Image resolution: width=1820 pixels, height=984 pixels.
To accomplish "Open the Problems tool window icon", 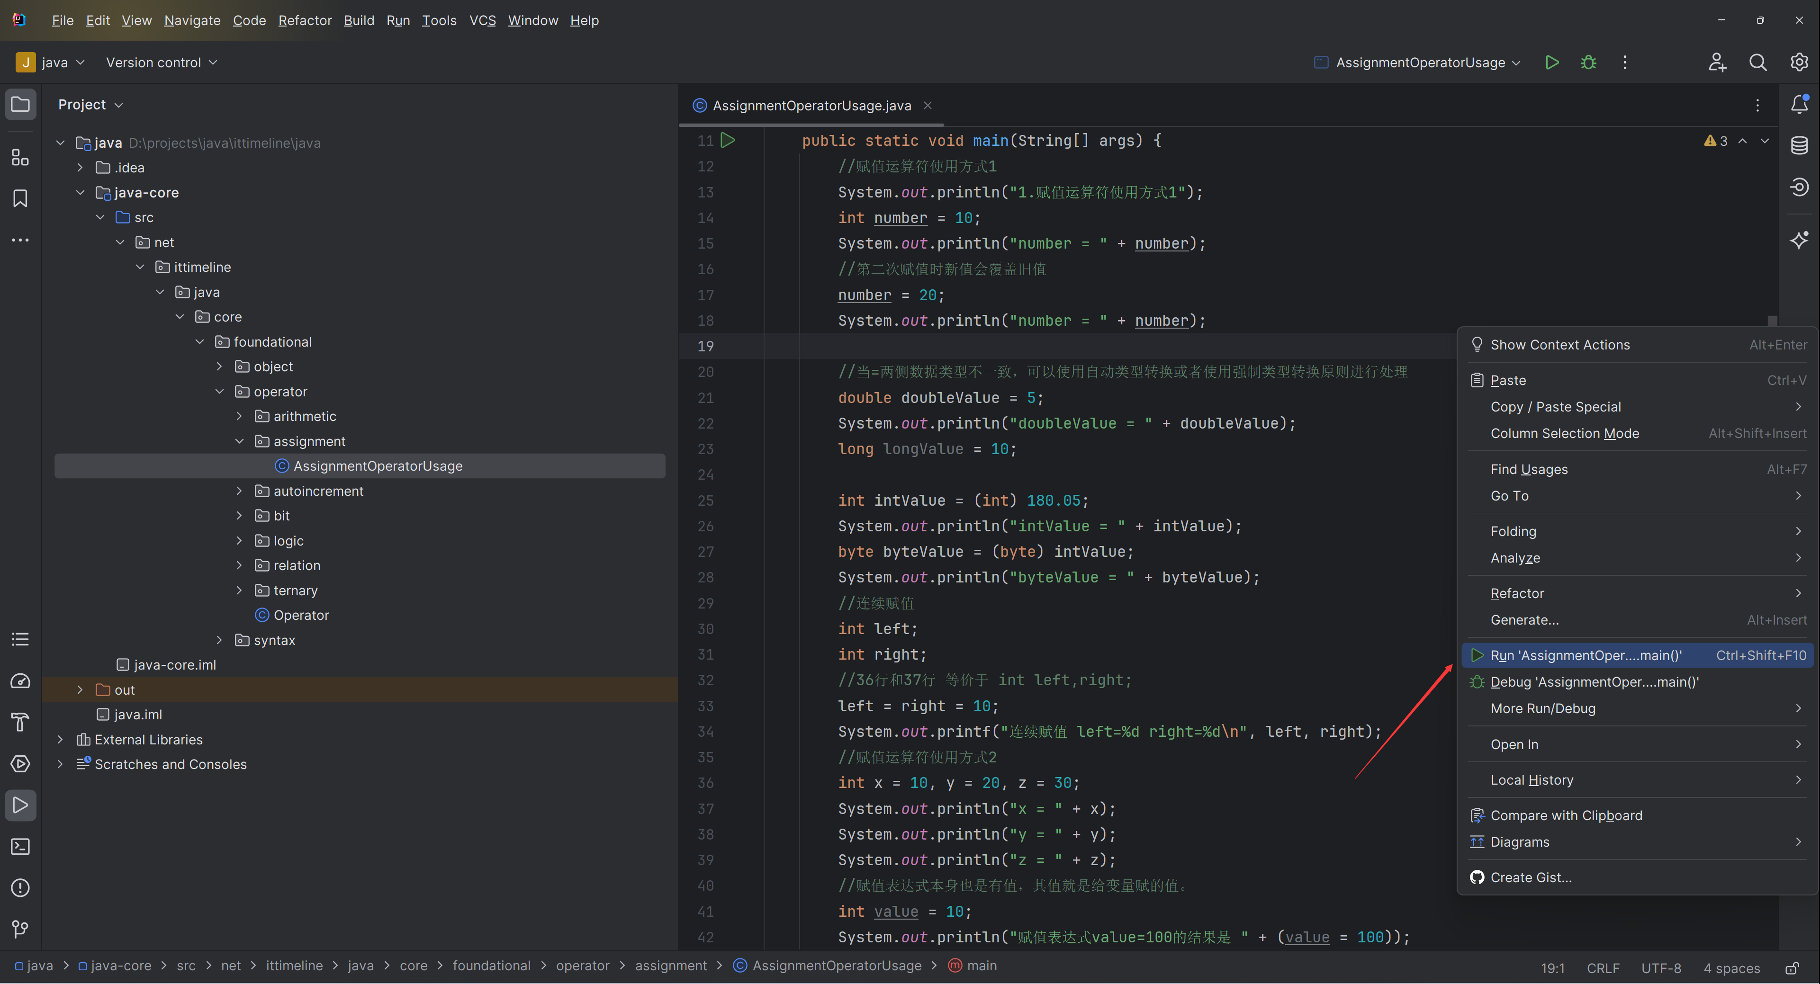I will [20, 888].
